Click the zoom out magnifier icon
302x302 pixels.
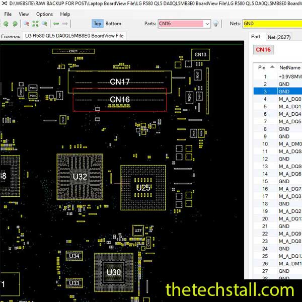(x=26, y=24)
